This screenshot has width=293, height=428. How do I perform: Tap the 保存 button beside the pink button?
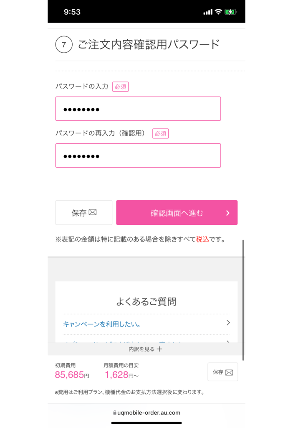(83, 213)
